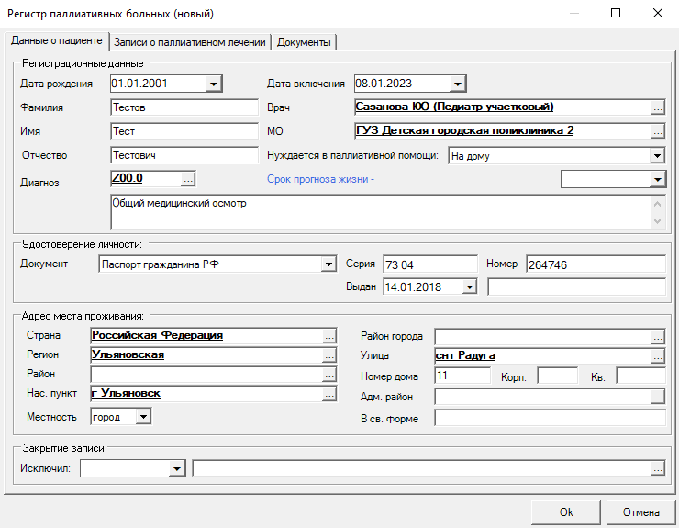The image size is (679, 528).
Task: Open the Улица lookup ellipsis button
Action: pyautogui.click(x=657, y=356)
